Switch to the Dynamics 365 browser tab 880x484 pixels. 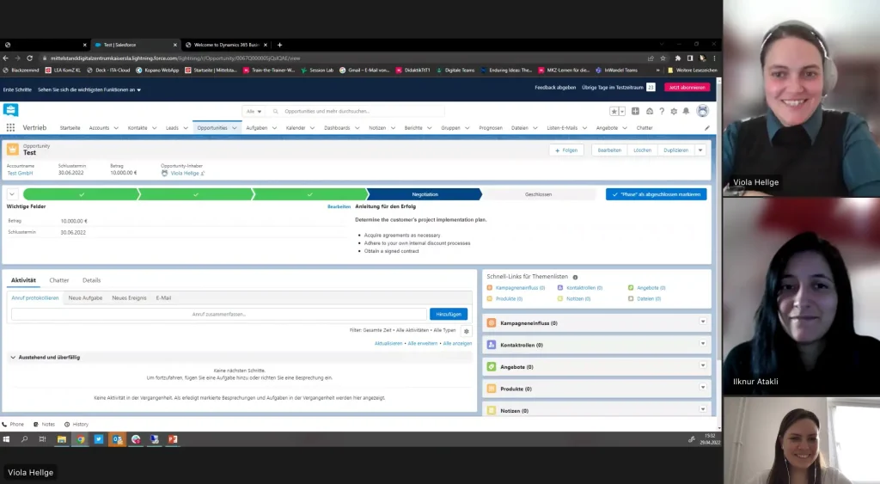[x=226, y=45]
